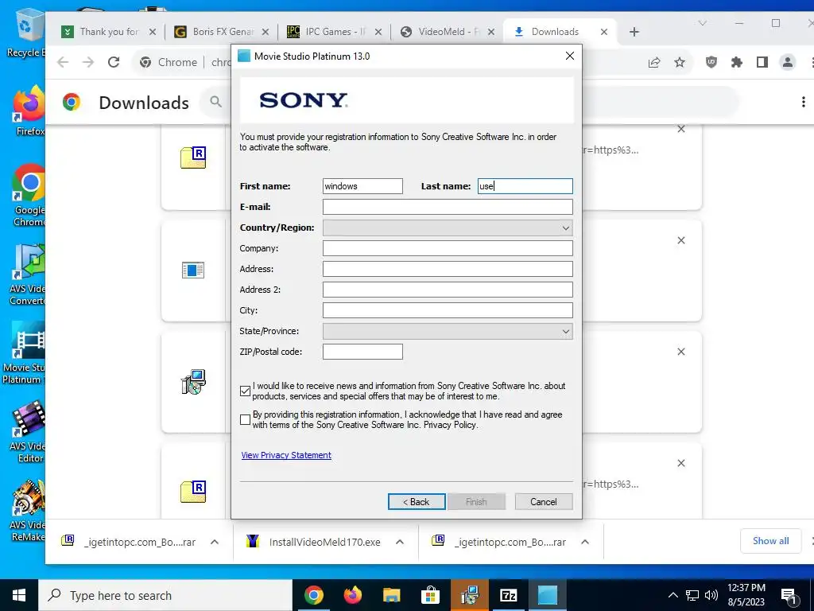The width and height of the screenshot is (814, 611).
Task: Uncheck the receive news and information checkbox
Action: coord(245,391)
